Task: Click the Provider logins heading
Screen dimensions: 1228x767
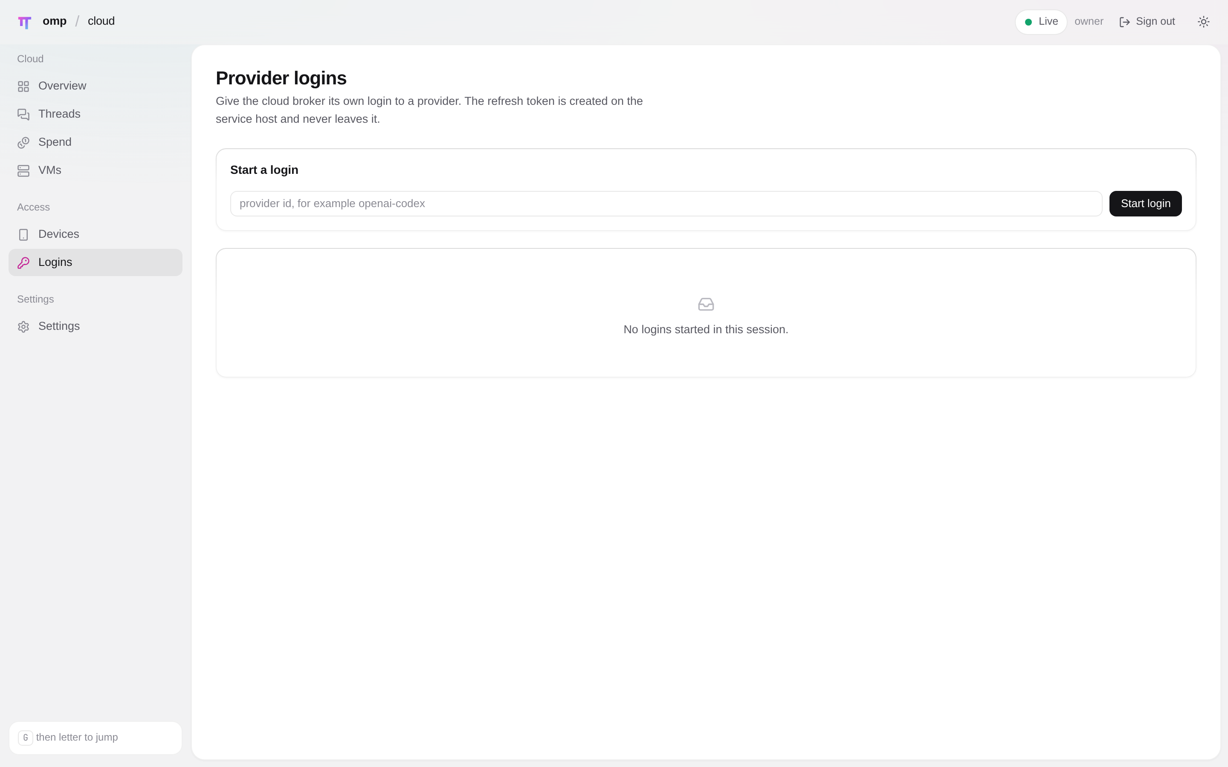Action: (281, 78)
